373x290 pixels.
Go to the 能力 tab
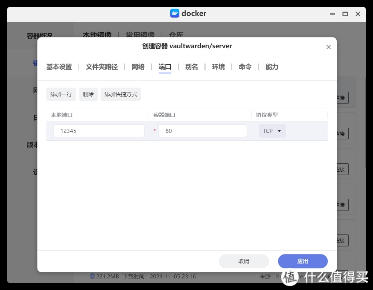(272, 67)
